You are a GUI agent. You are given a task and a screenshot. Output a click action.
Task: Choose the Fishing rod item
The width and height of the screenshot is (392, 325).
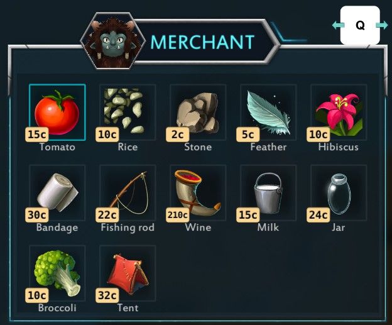point(128,193)
